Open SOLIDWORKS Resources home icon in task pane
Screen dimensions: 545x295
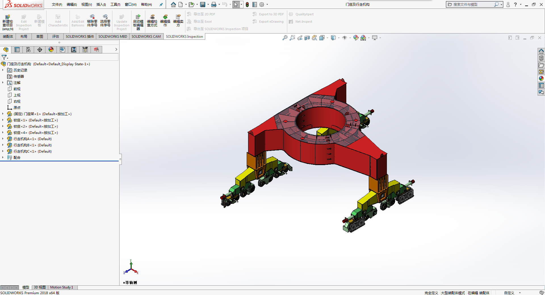point(541,51)
